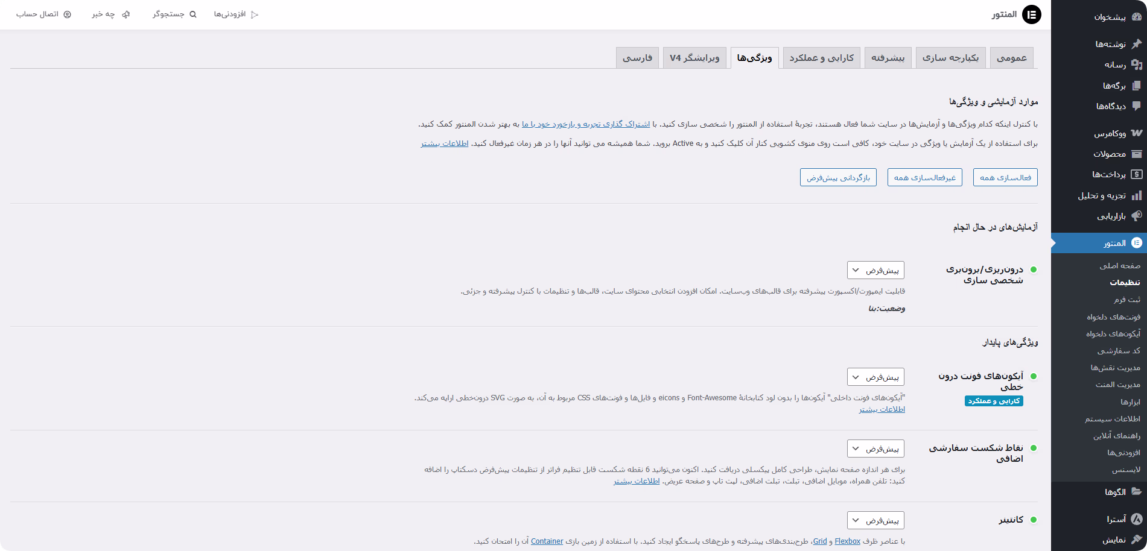This screenshot has width=1147, height=551.
Task: Click the الگوها folder icon in sidebar
Action: 1137,492
